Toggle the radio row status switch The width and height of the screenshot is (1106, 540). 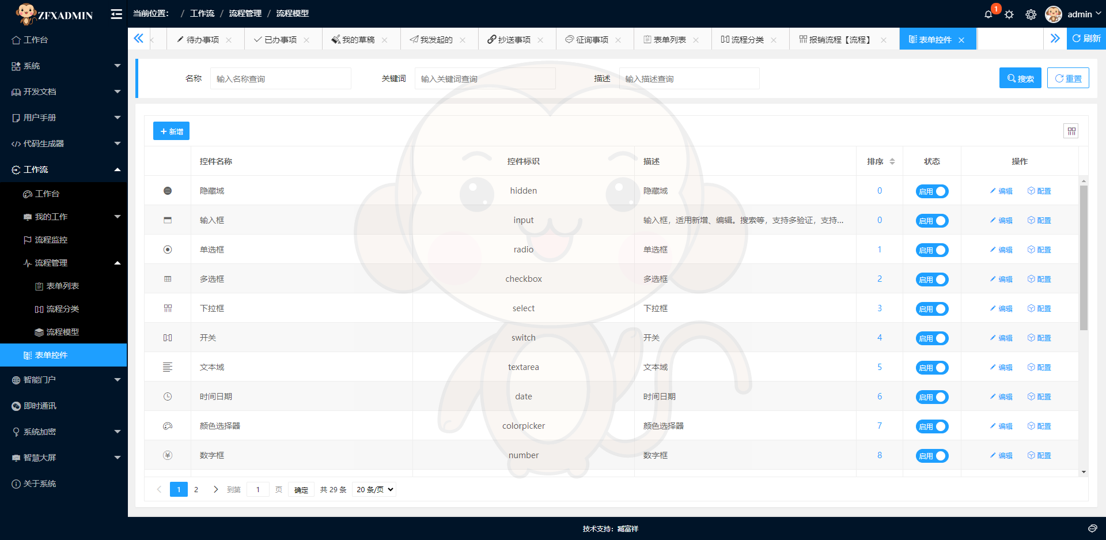pyautogui.click(x=932, y=250)
